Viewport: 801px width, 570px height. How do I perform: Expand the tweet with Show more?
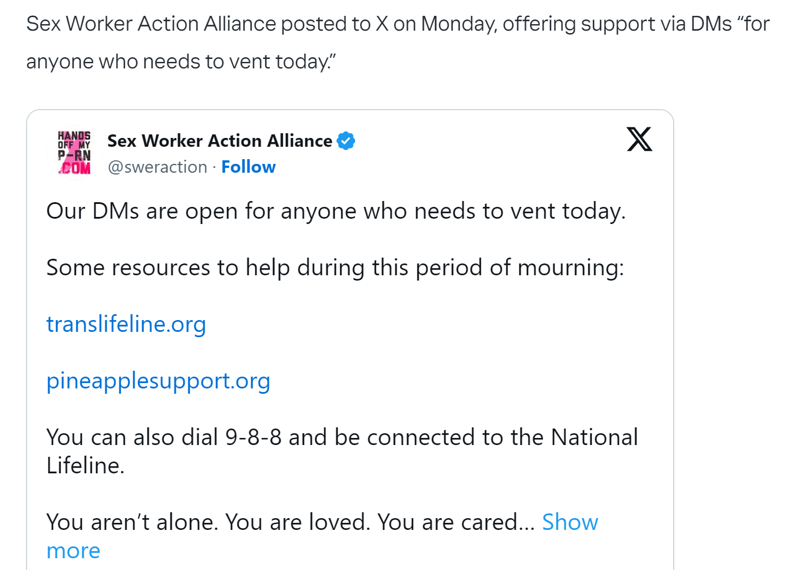point(570,522)
